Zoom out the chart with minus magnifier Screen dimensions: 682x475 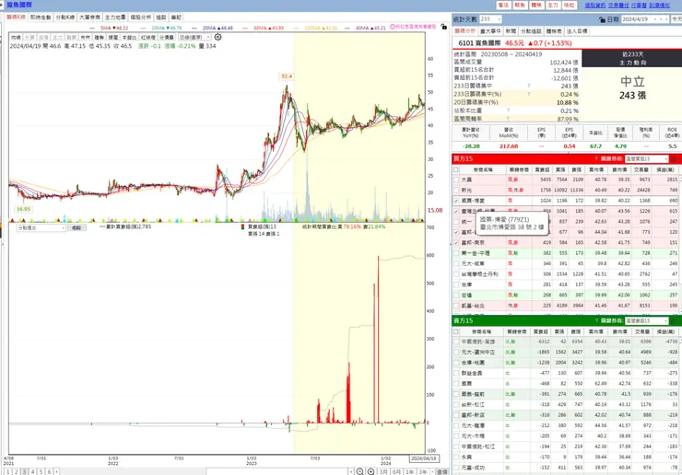pyautogui.click(x=359, y=471)
